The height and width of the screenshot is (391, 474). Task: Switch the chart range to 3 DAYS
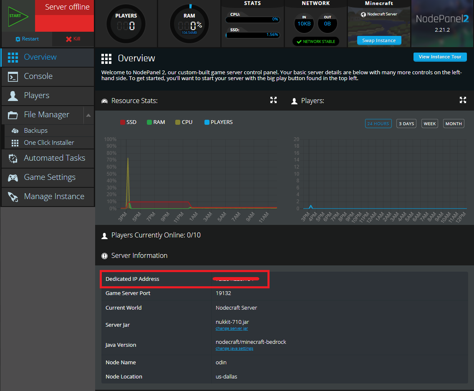[406, 124]
